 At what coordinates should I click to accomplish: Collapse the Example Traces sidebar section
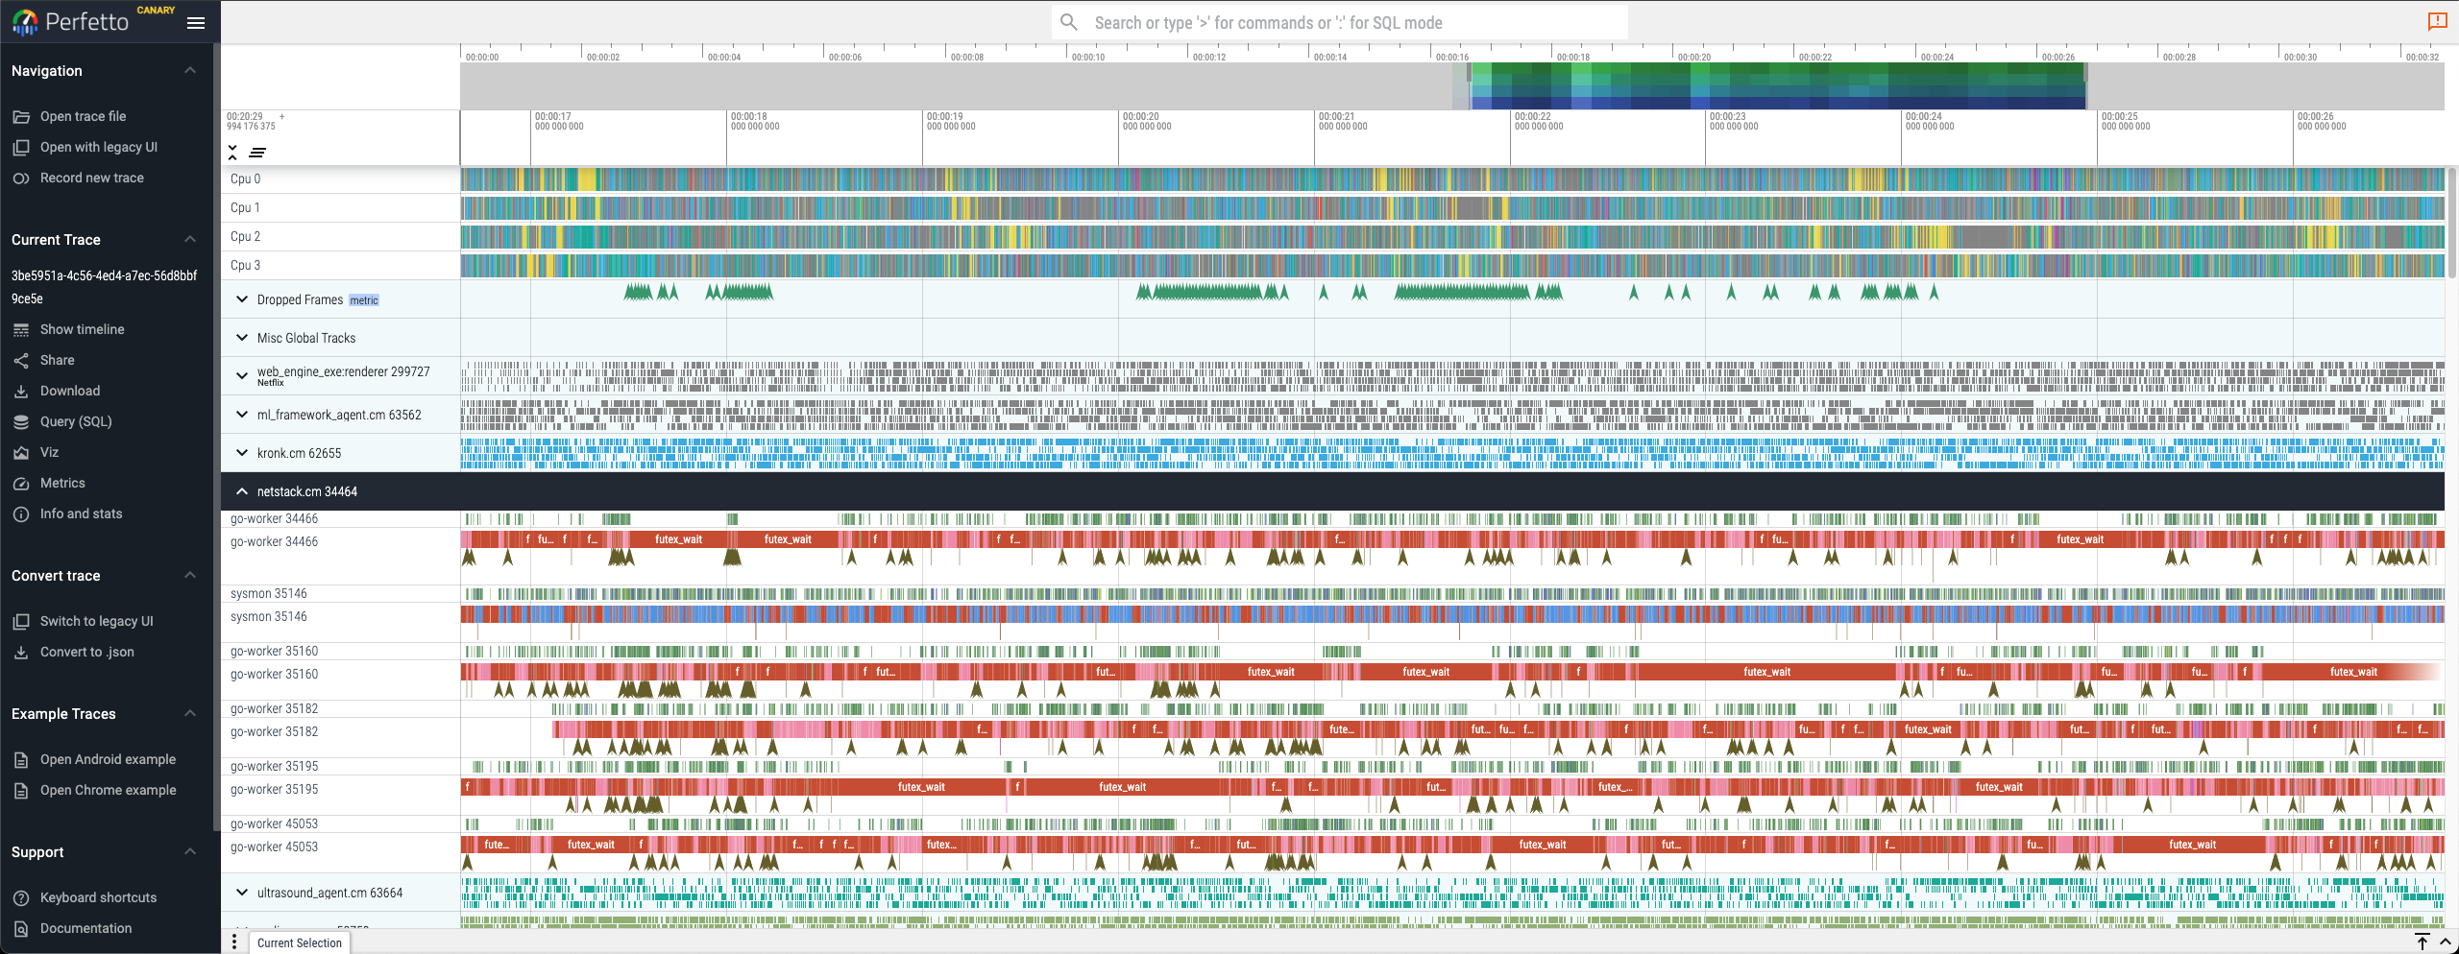click(190, 714)
